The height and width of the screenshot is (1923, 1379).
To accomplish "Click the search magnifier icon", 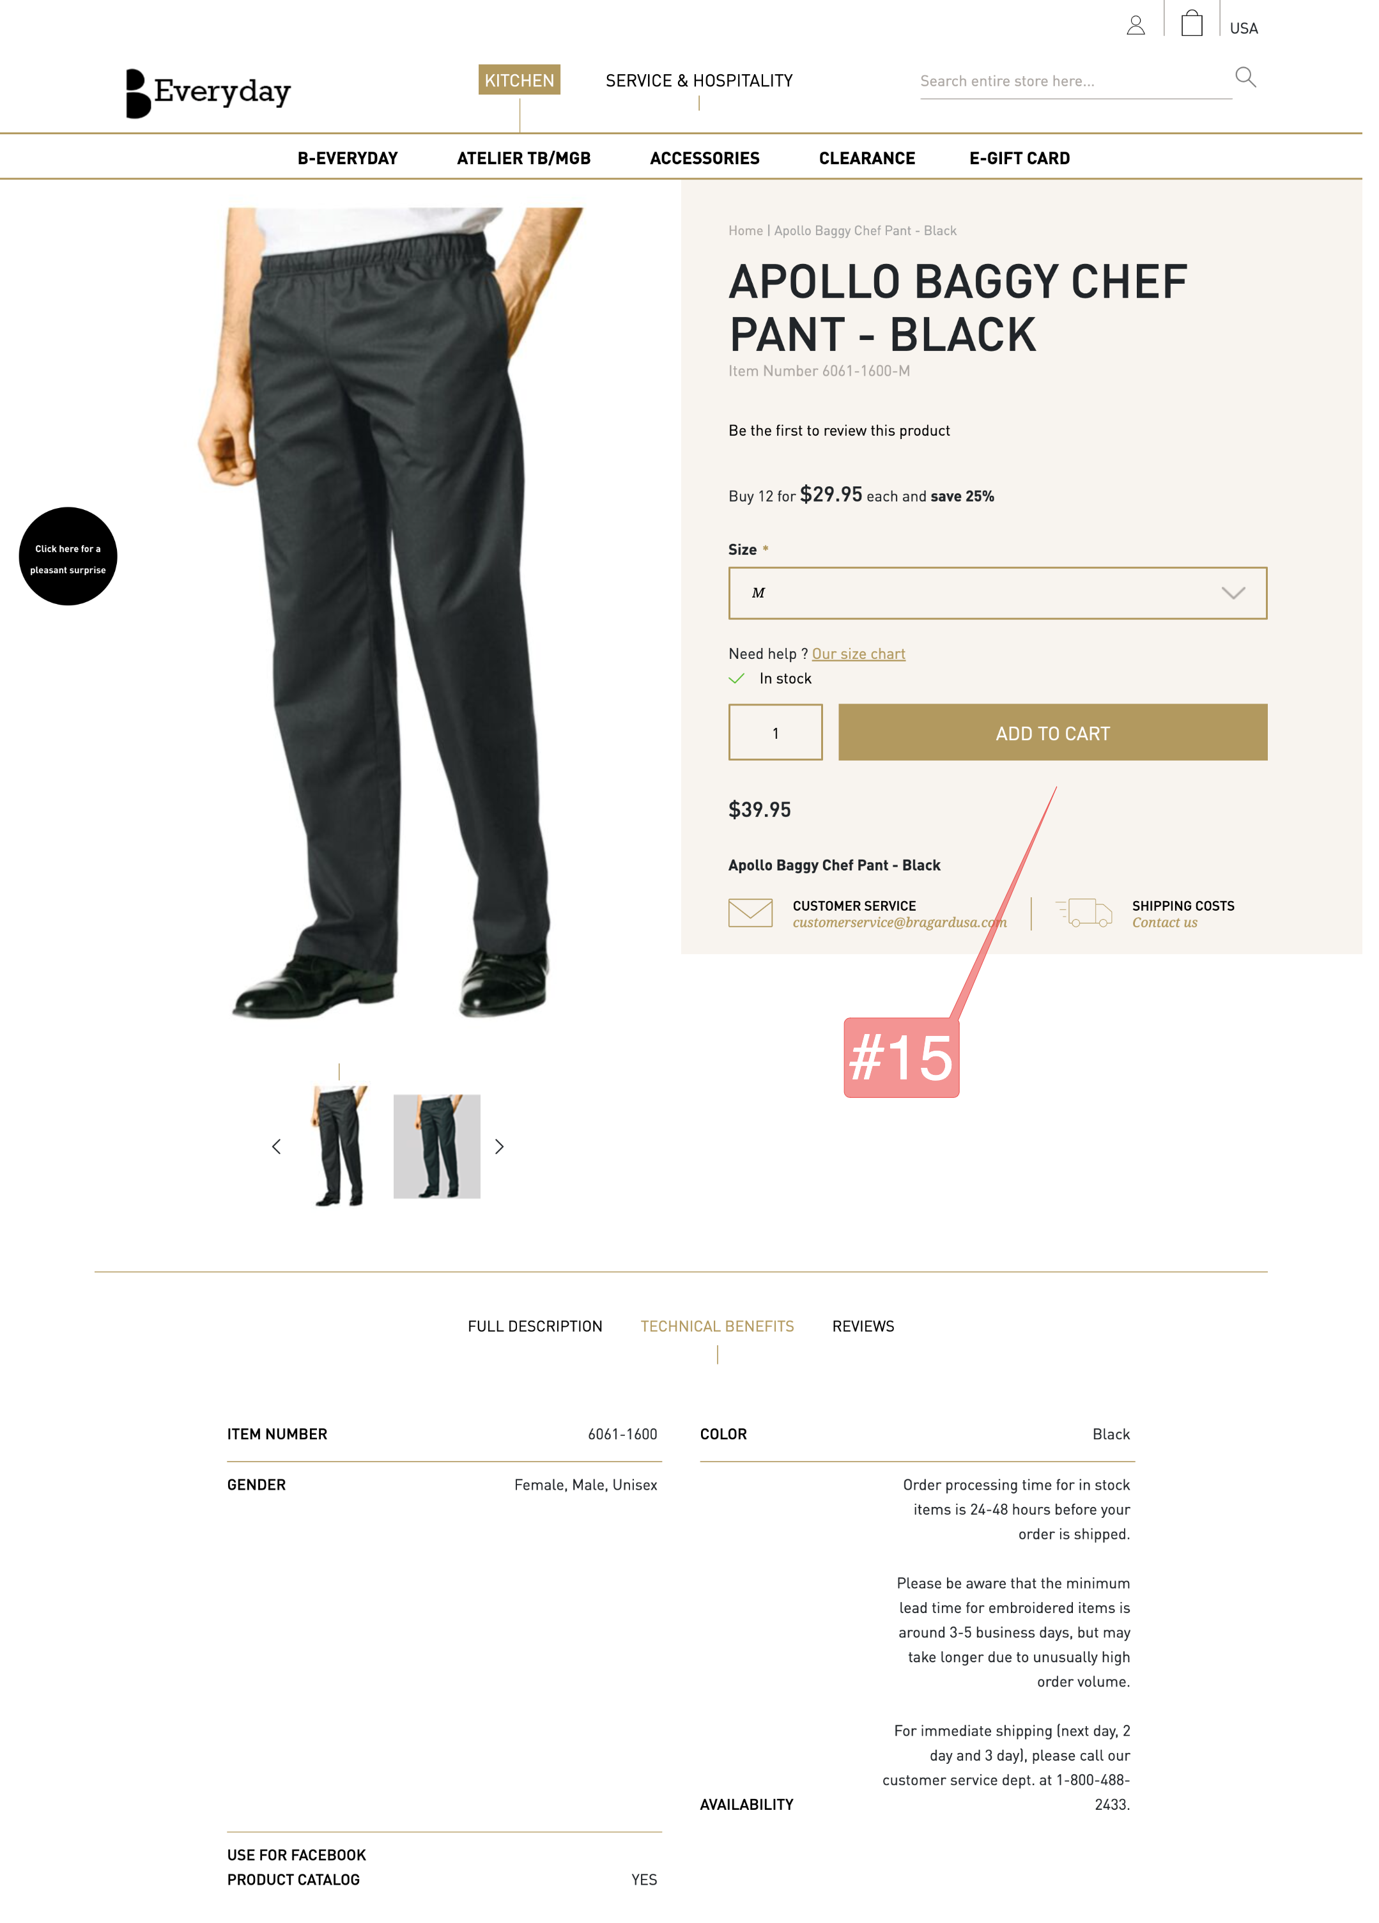I will pyautogui.click(x=1244, y=77).
